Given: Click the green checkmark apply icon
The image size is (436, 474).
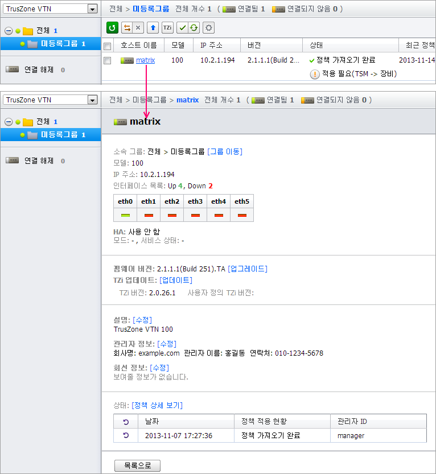Looking at the screenshot, I should [x=182, y=27].
